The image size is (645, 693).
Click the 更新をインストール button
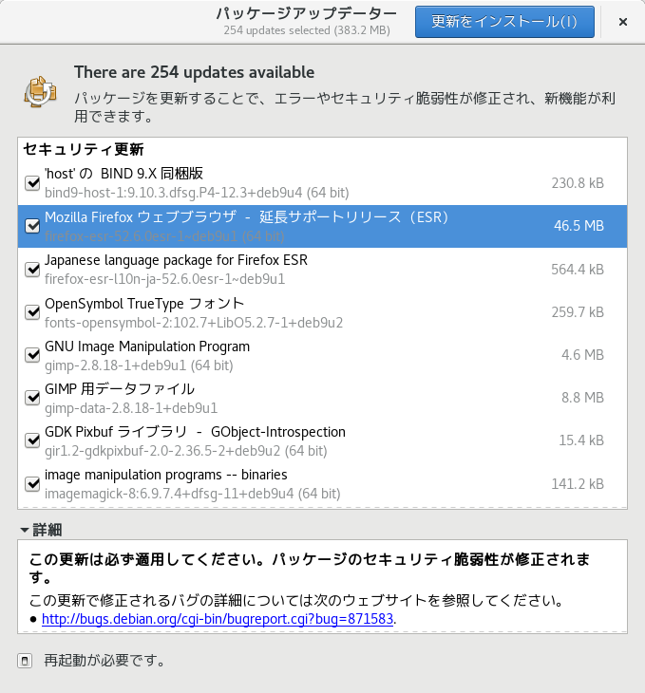pyautogui.click(x=504, y=22)
